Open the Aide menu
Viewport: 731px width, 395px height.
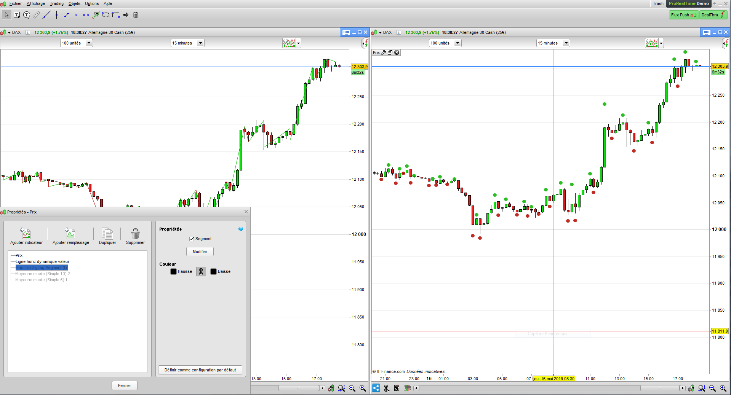point(108,3)
